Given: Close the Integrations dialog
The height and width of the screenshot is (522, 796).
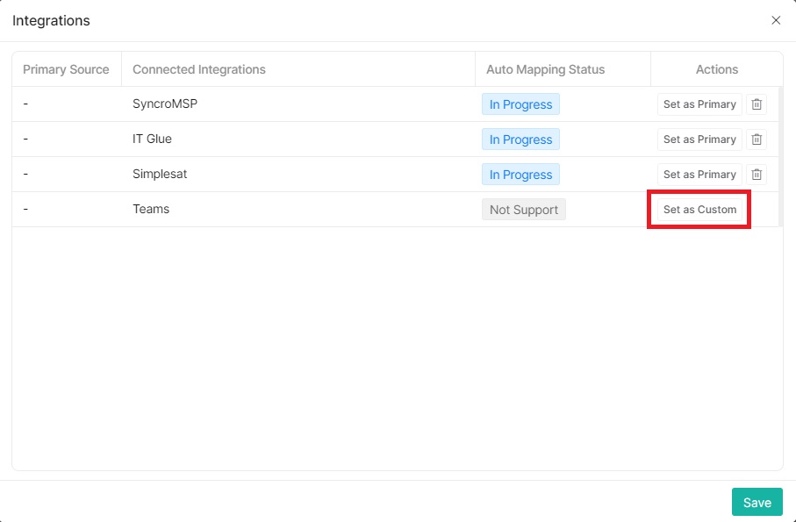Looking at the screenshot, I should tap(776, 19).
